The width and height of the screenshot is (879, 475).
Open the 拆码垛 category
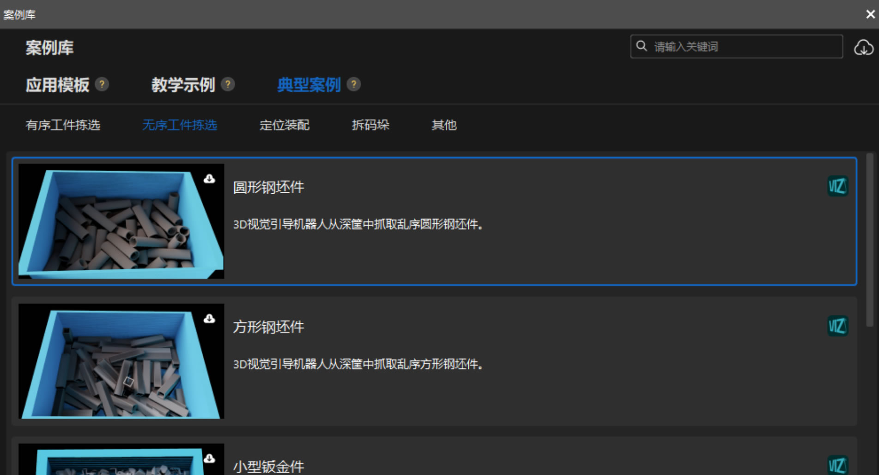(370, 125)
